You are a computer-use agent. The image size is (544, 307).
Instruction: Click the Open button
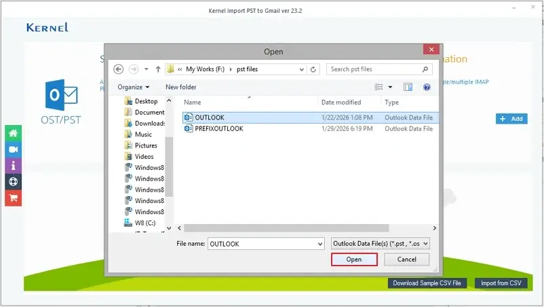tap(354, 259)
